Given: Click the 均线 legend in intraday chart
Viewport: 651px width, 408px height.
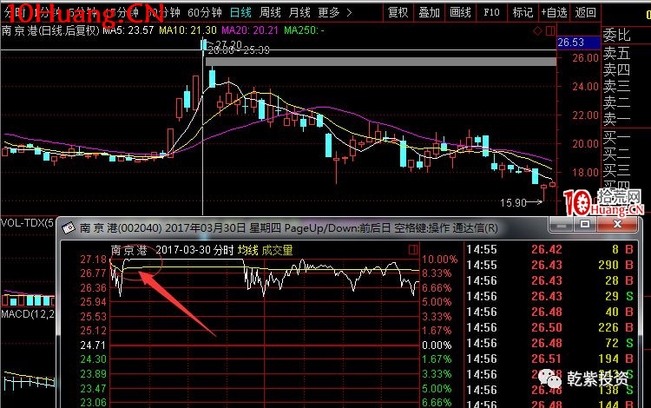Looking at the screenshot, I should coord(248,250).
